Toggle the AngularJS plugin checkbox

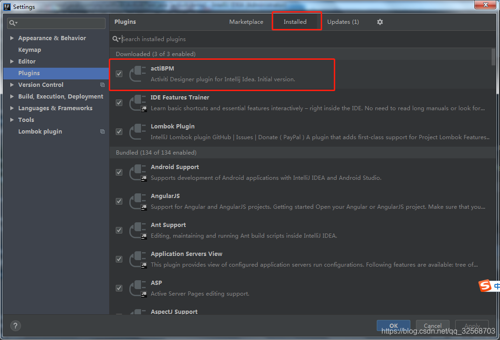(119, 201)
